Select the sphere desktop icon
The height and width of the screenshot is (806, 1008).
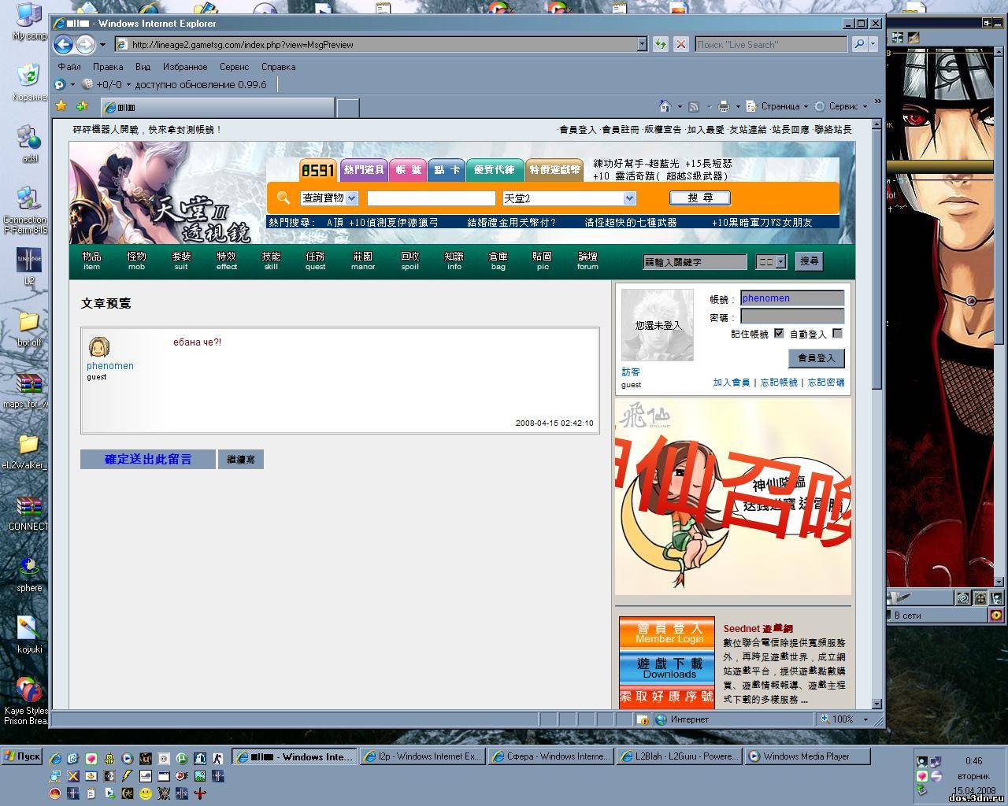point(29,574)
